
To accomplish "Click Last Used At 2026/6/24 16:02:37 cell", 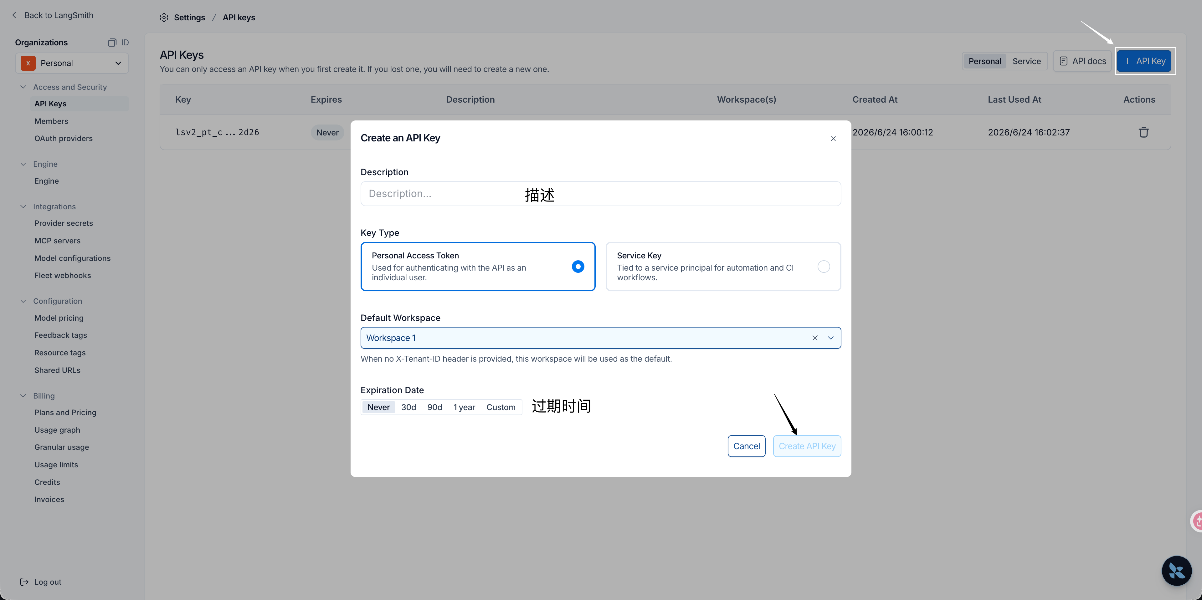I will 1028,132.
